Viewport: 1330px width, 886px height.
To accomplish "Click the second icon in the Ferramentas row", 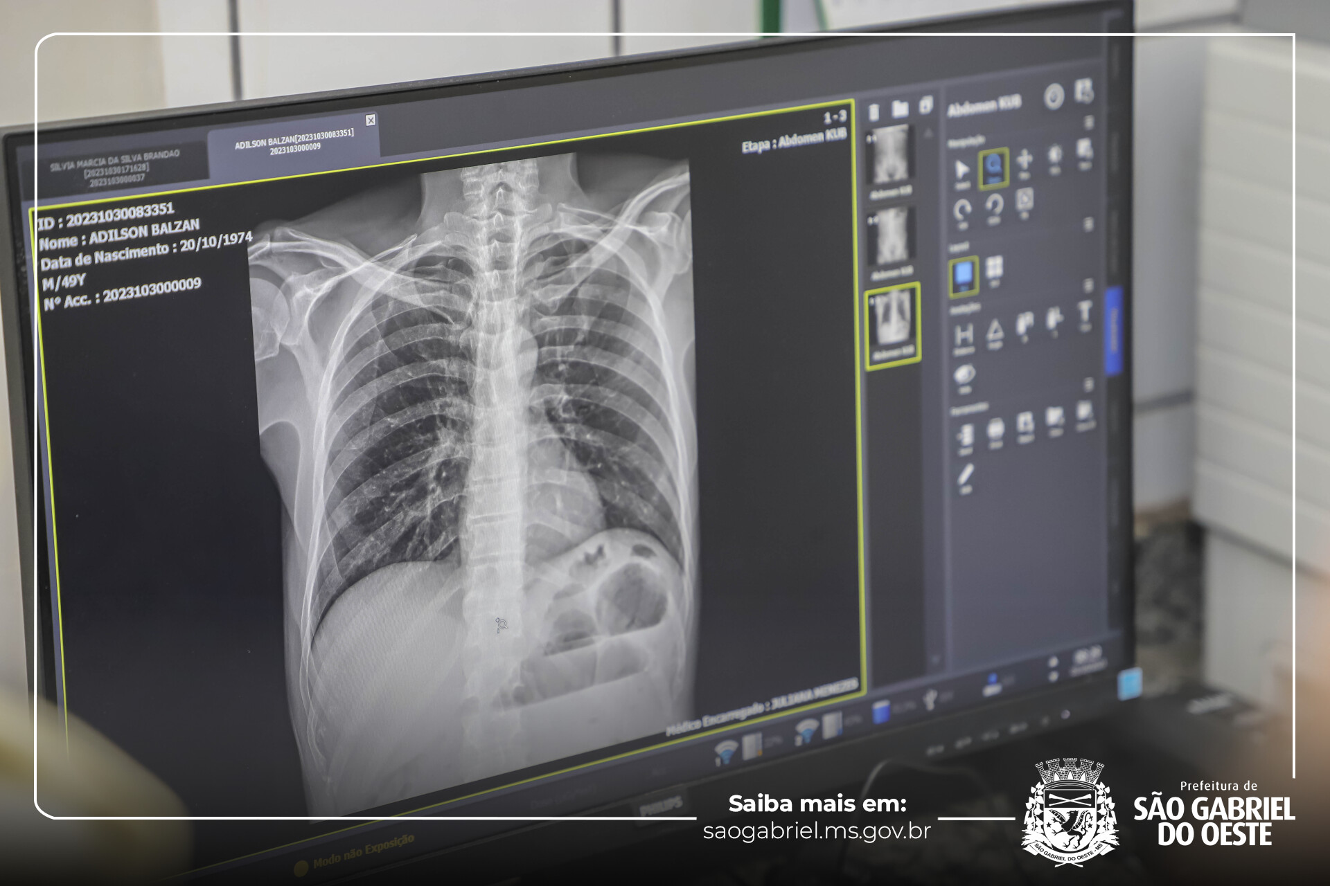I will pos(995,432).
